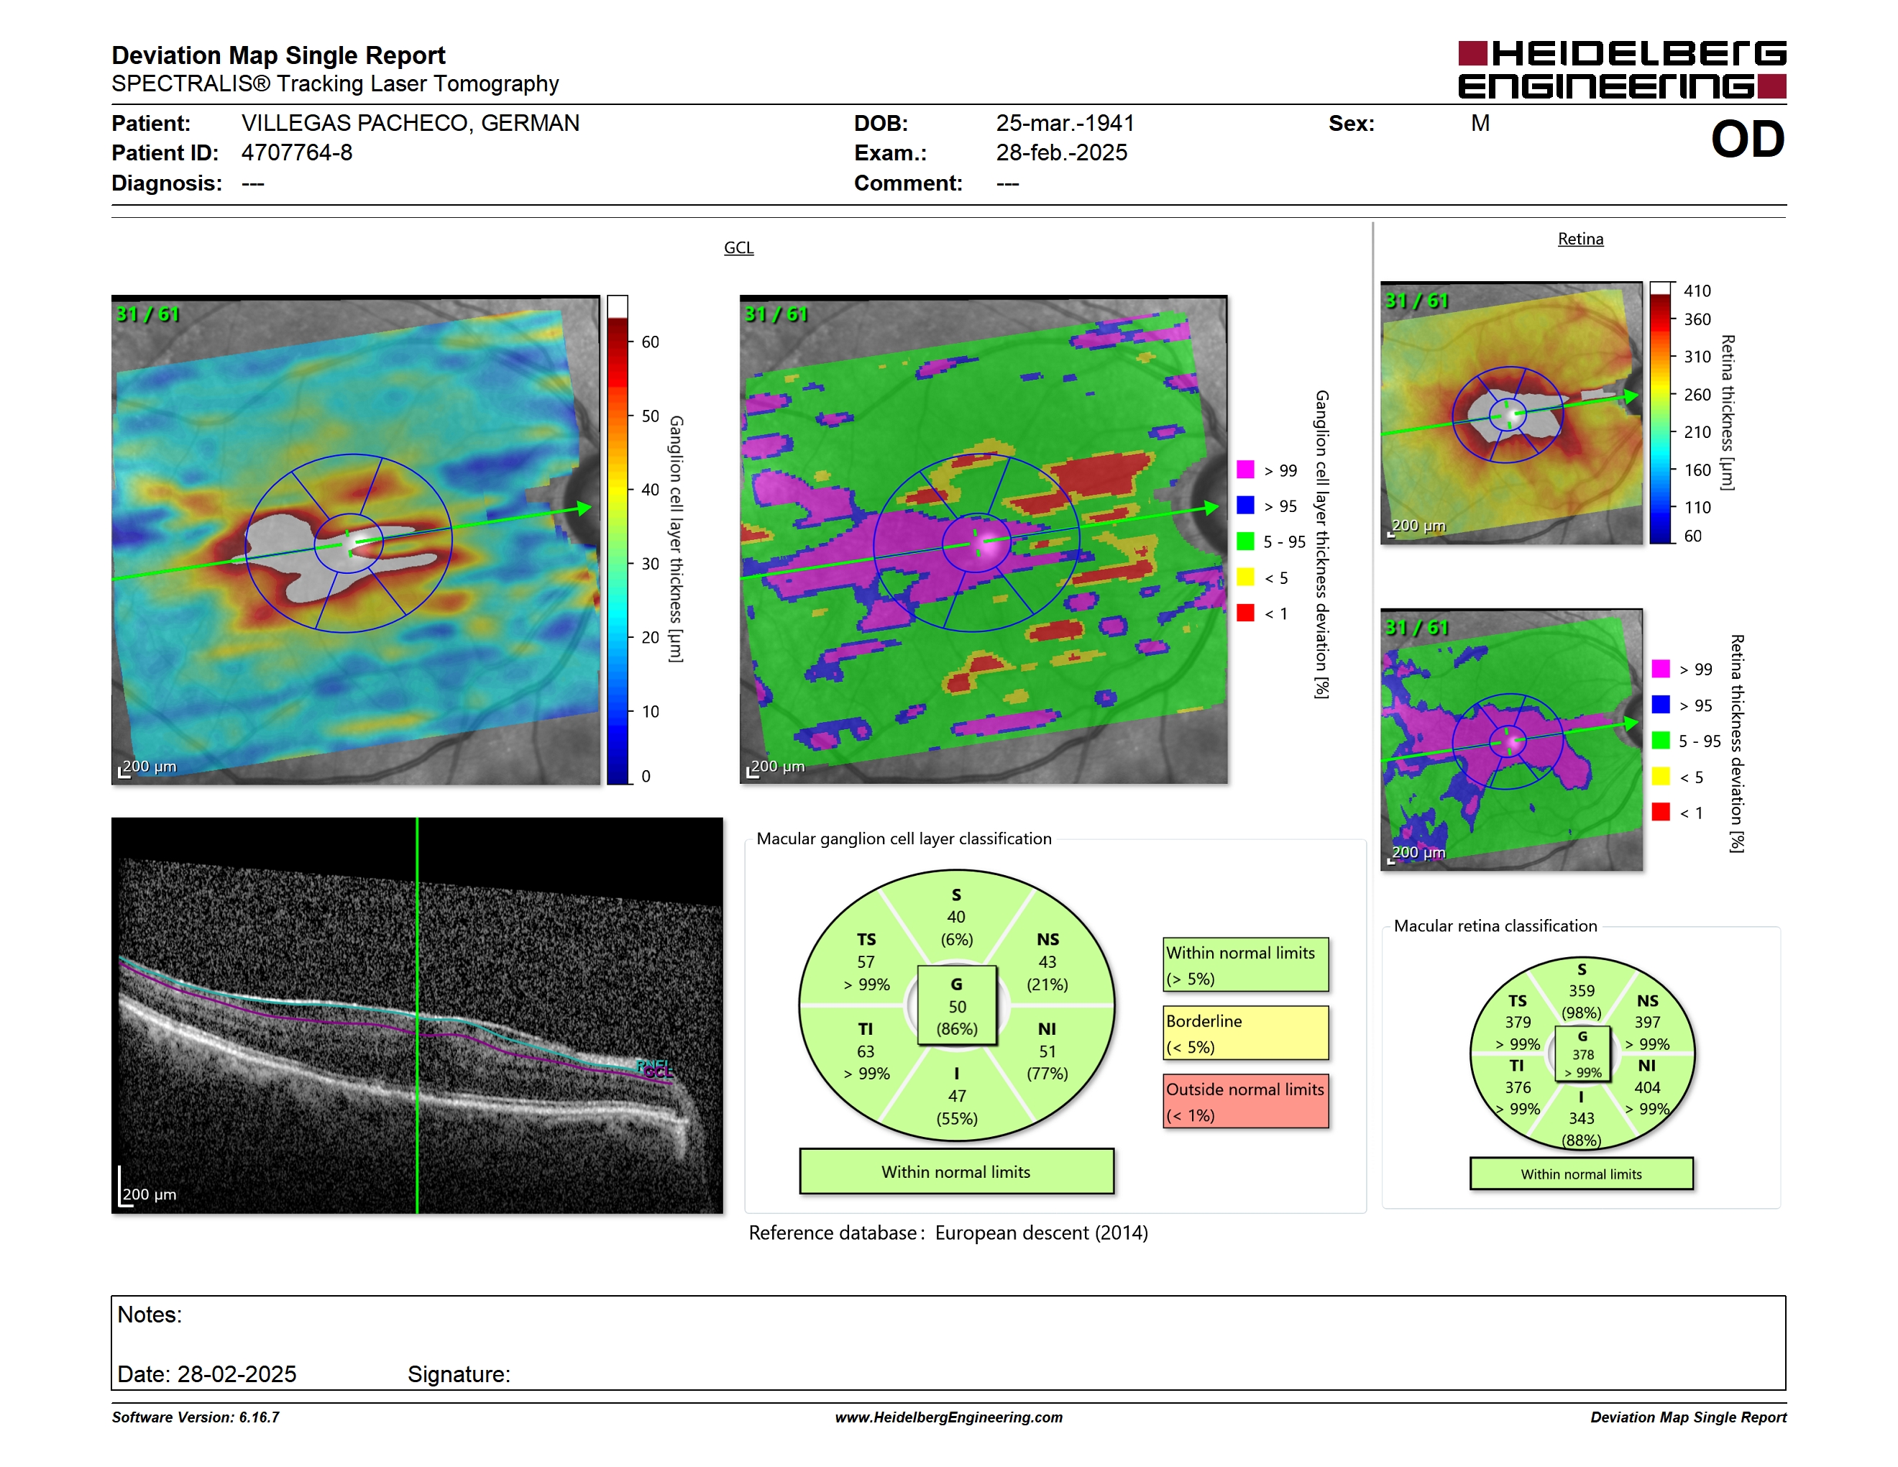Click Within normal limits result under GCL chart
Viewport: 1898px width, 1467px height.
pyautogui.click(x=956, y=1171)
